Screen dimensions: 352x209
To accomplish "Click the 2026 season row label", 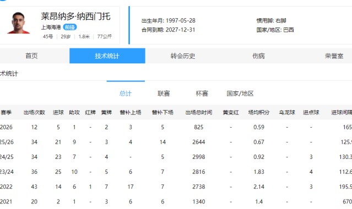I will [x=6, y=127].
